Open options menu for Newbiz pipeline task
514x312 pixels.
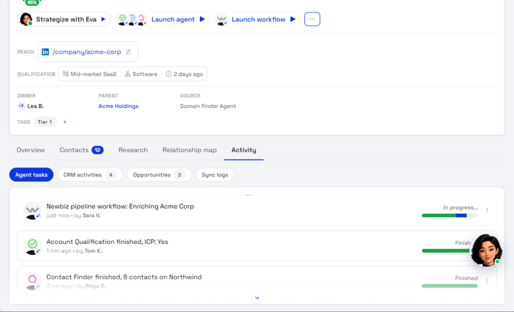click(x=487, y=210)
